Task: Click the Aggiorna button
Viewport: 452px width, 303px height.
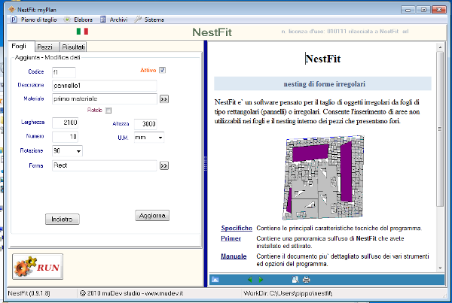Action: point(152,216)
